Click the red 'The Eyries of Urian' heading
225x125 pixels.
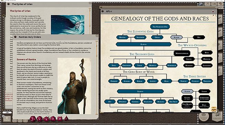[x=20, y=11]
